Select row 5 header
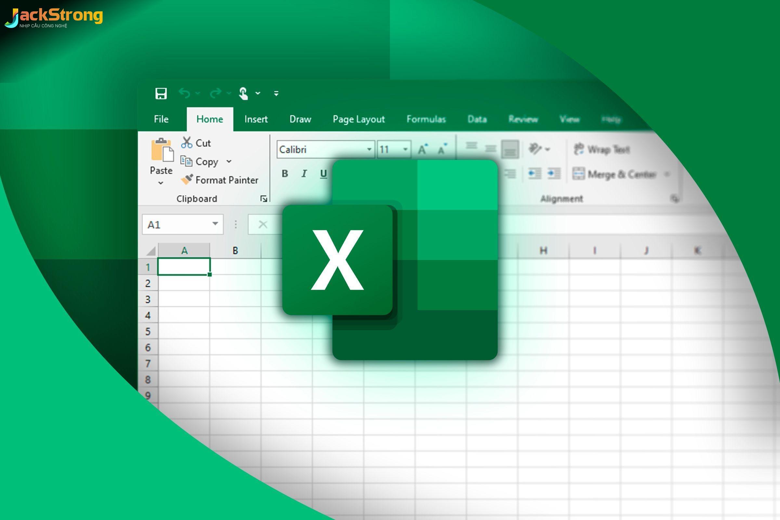This screenshot has width=780, height=520. pos(148,331)
